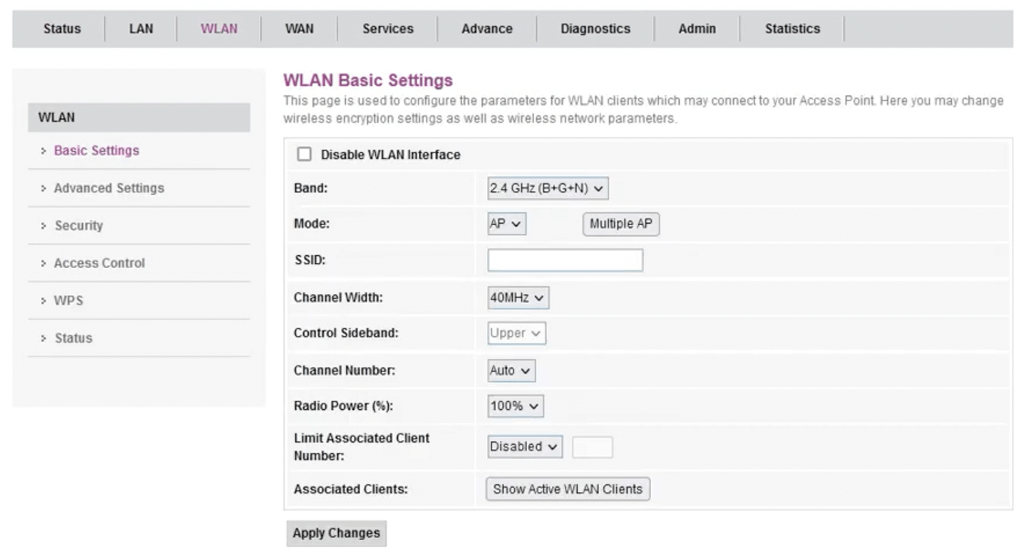Focus the SSID text field

click(565, 260)
